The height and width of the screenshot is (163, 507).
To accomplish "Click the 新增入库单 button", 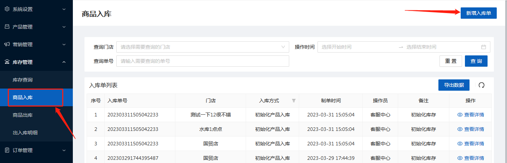I will 478,13.
